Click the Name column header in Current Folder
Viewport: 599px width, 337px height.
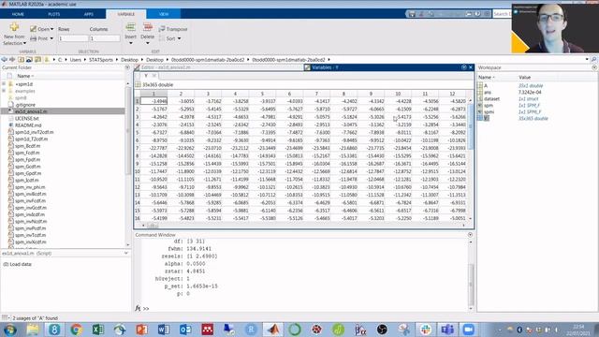[x=25, y=76]
